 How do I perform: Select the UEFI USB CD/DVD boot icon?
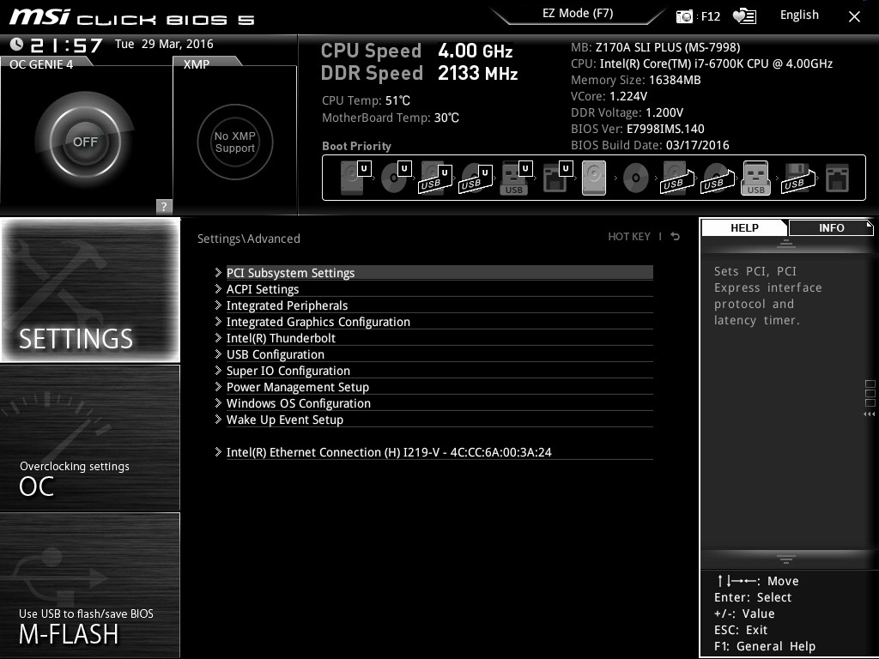point(476,178)
